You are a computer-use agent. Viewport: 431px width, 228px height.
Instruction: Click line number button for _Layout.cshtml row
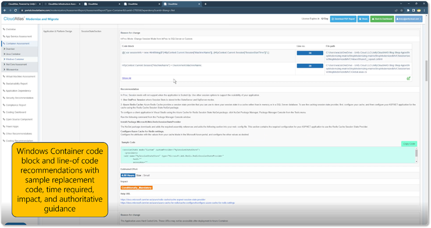click(x=310, y=53)
